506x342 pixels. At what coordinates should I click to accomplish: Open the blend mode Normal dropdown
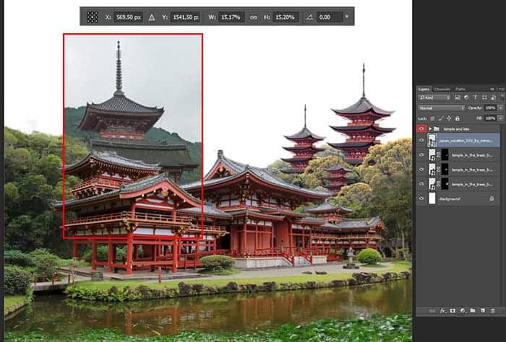442,108
